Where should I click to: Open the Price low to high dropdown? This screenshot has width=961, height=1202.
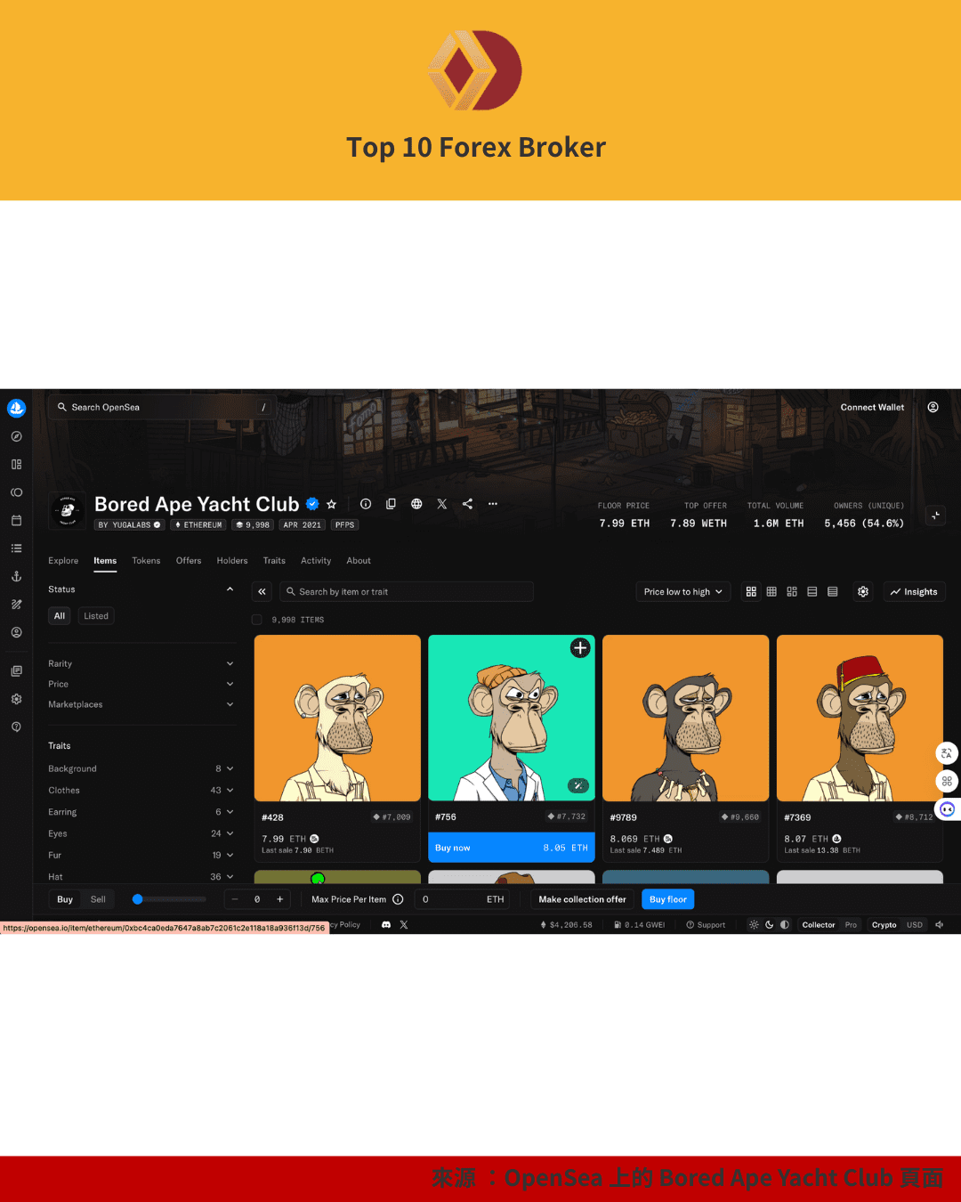(x=682, y=591)
